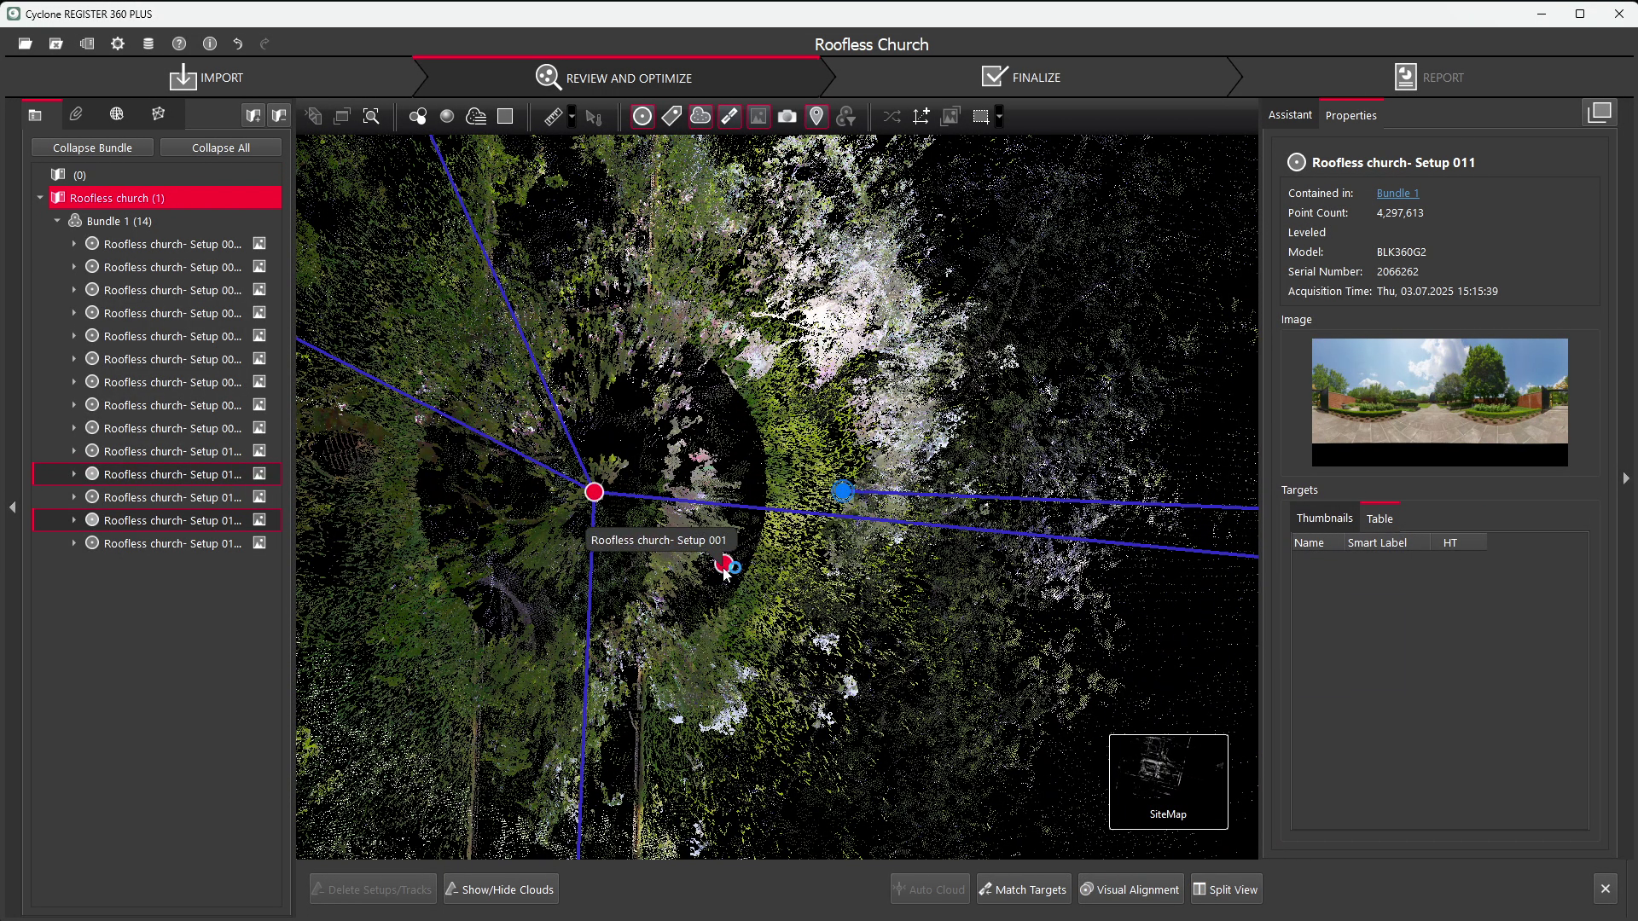Toggle point cloud visibility toolbar button
1638x921 pixels.
click(x=700, y=117)
